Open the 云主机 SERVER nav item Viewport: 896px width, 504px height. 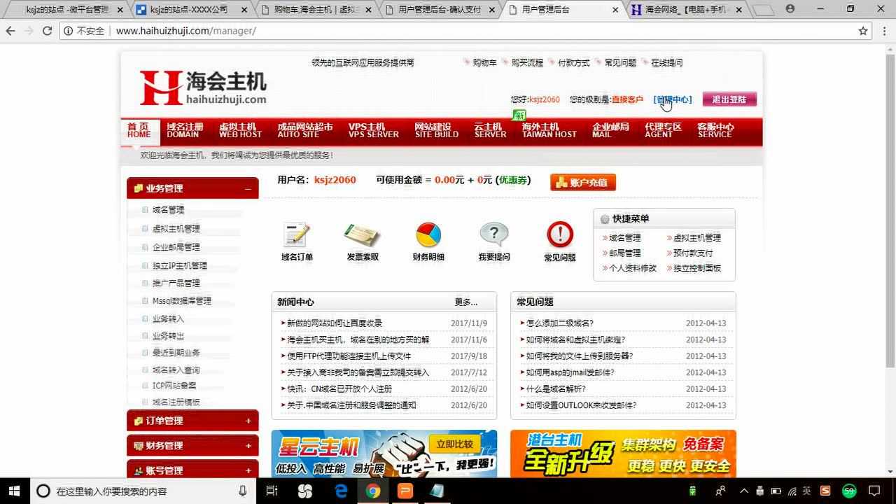click(x=490, y=130)
